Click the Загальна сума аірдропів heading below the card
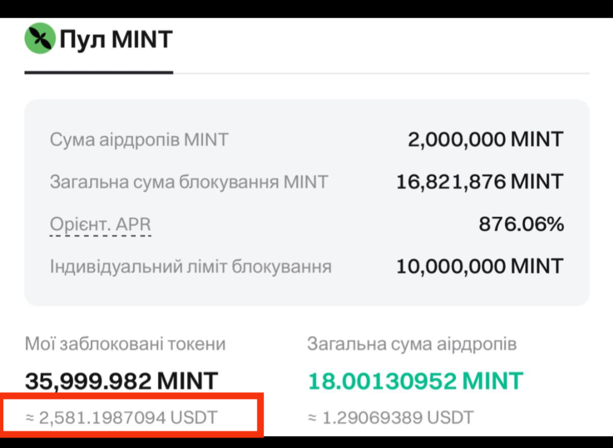Screen dimensions: 613x448 coord(412,344)
